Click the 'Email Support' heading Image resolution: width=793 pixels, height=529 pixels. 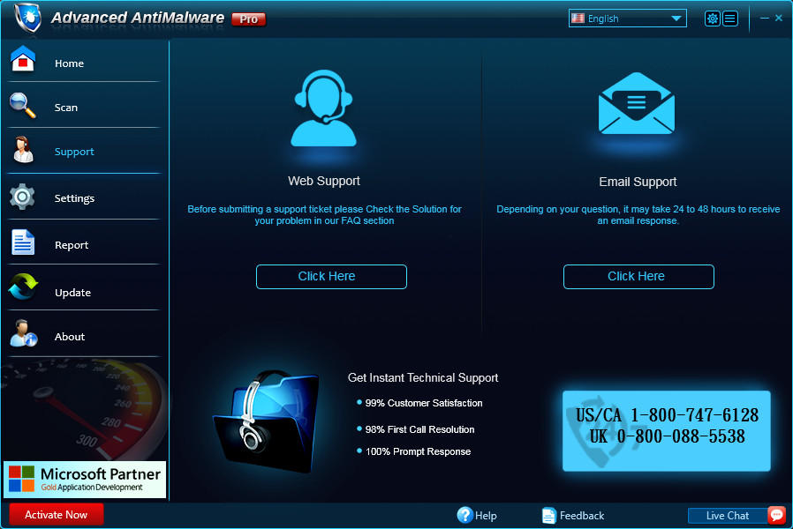638,182
